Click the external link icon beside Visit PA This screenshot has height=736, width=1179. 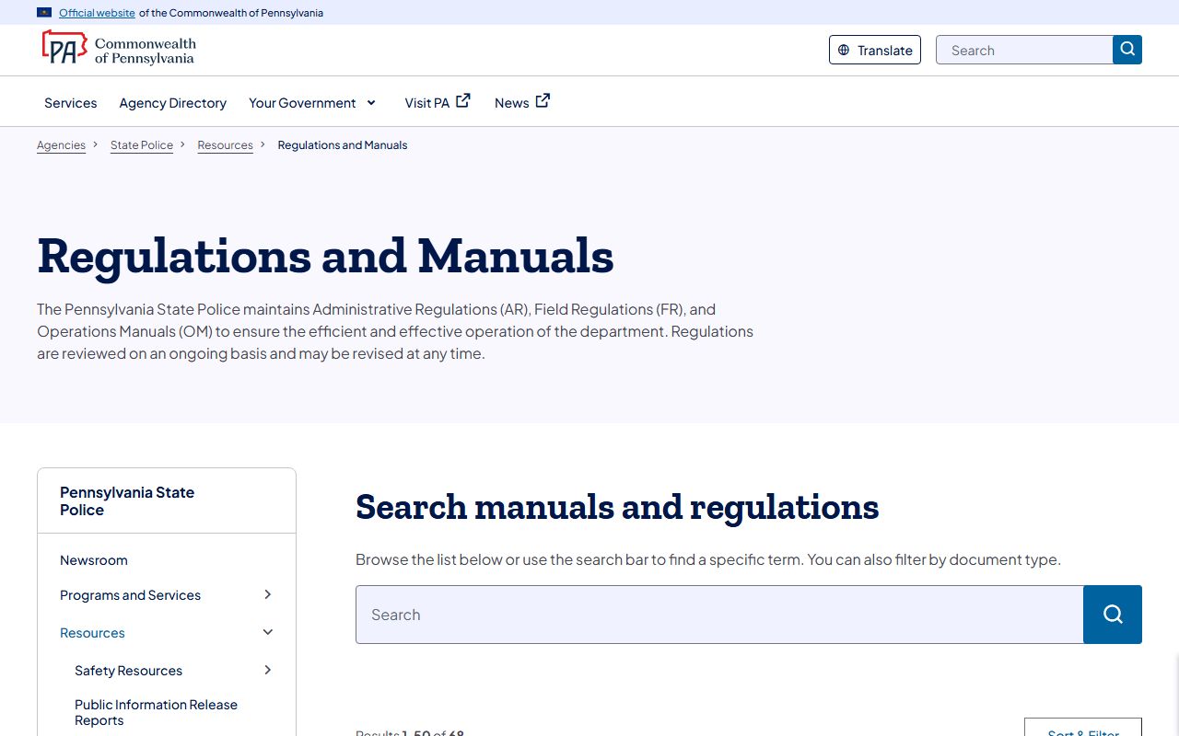point(463,101)
